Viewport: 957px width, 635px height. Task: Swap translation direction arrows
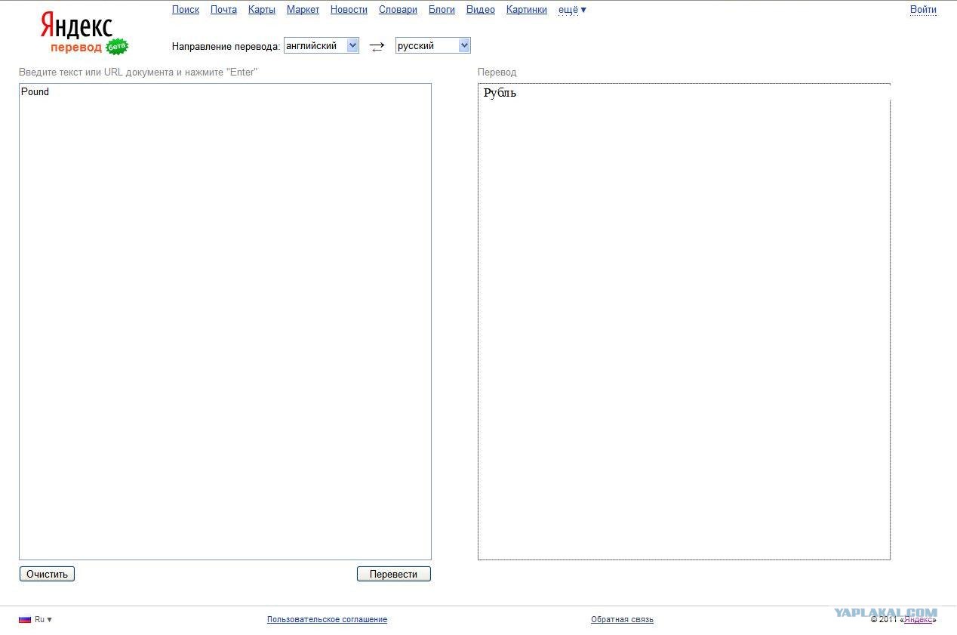377,47
